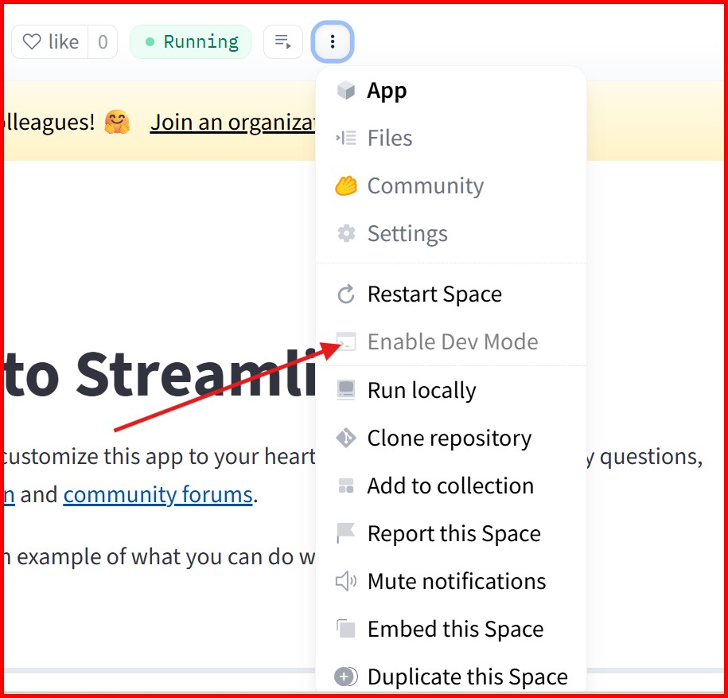This screenshot has width=728, height=698.
Task: Click the speaker icon beside Mute
Action: point(346,582)
